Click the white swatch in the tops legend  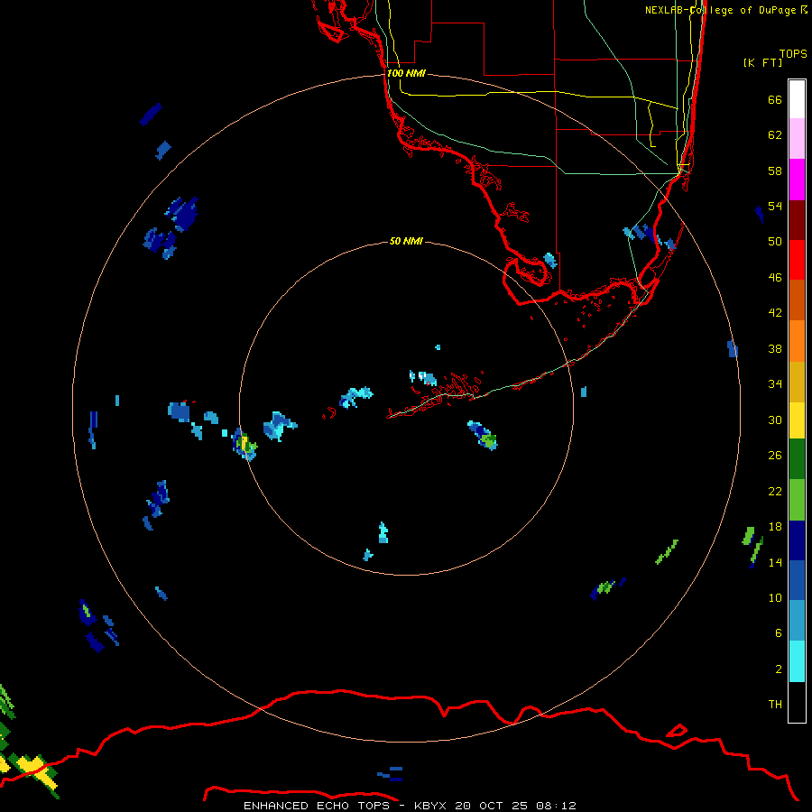[797, 99]
